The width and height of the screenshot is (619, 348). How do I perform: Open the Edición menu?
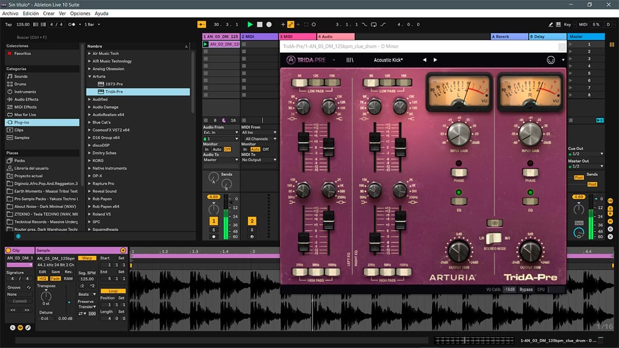pos(30,13)
